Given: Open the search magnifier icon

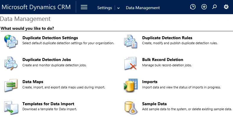Looking at the screenshot, I should (214, 7).
